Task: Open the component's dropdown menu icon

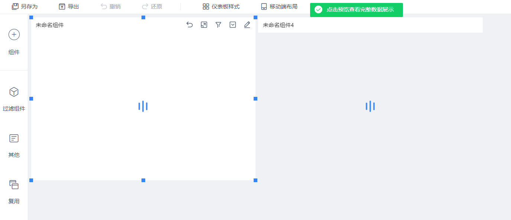Action: (233, 25)
